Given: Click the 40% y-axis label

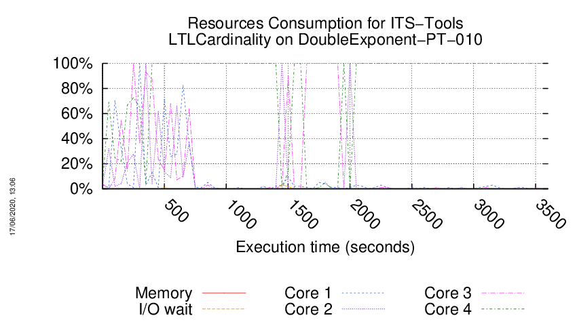Looking at the screenshot, I should pyautogui.click(x=77, y=138).
